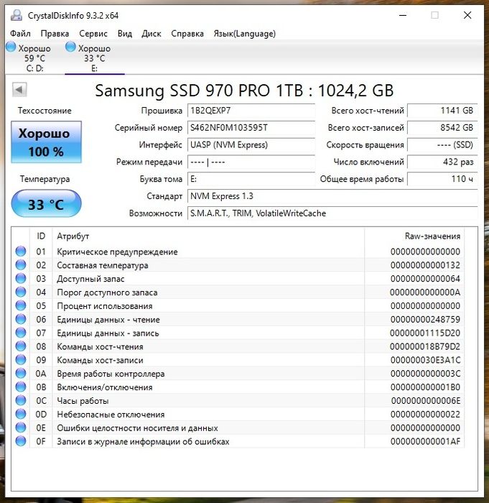The height and width of the screenshot is (503, 489).
Task: Switch to the C: D: disk tab at 59 °C
Action: click(x=34, y=57)
